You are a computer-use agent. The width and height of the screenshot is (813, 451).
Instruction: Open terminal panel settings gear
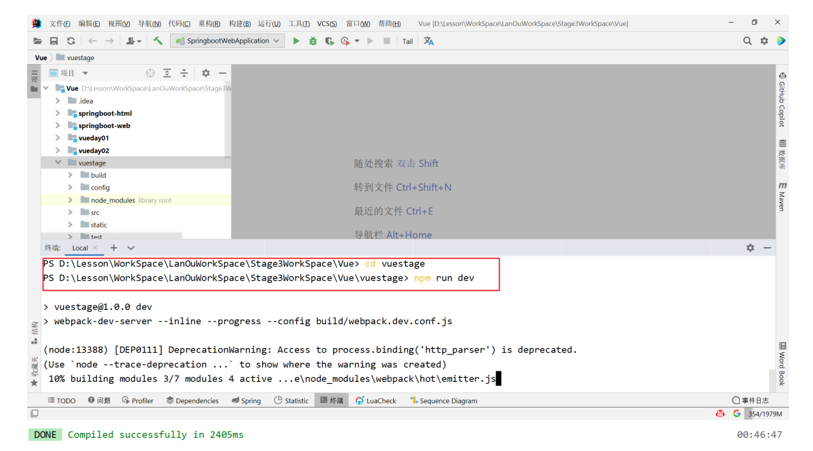click(x=750, y=248)
